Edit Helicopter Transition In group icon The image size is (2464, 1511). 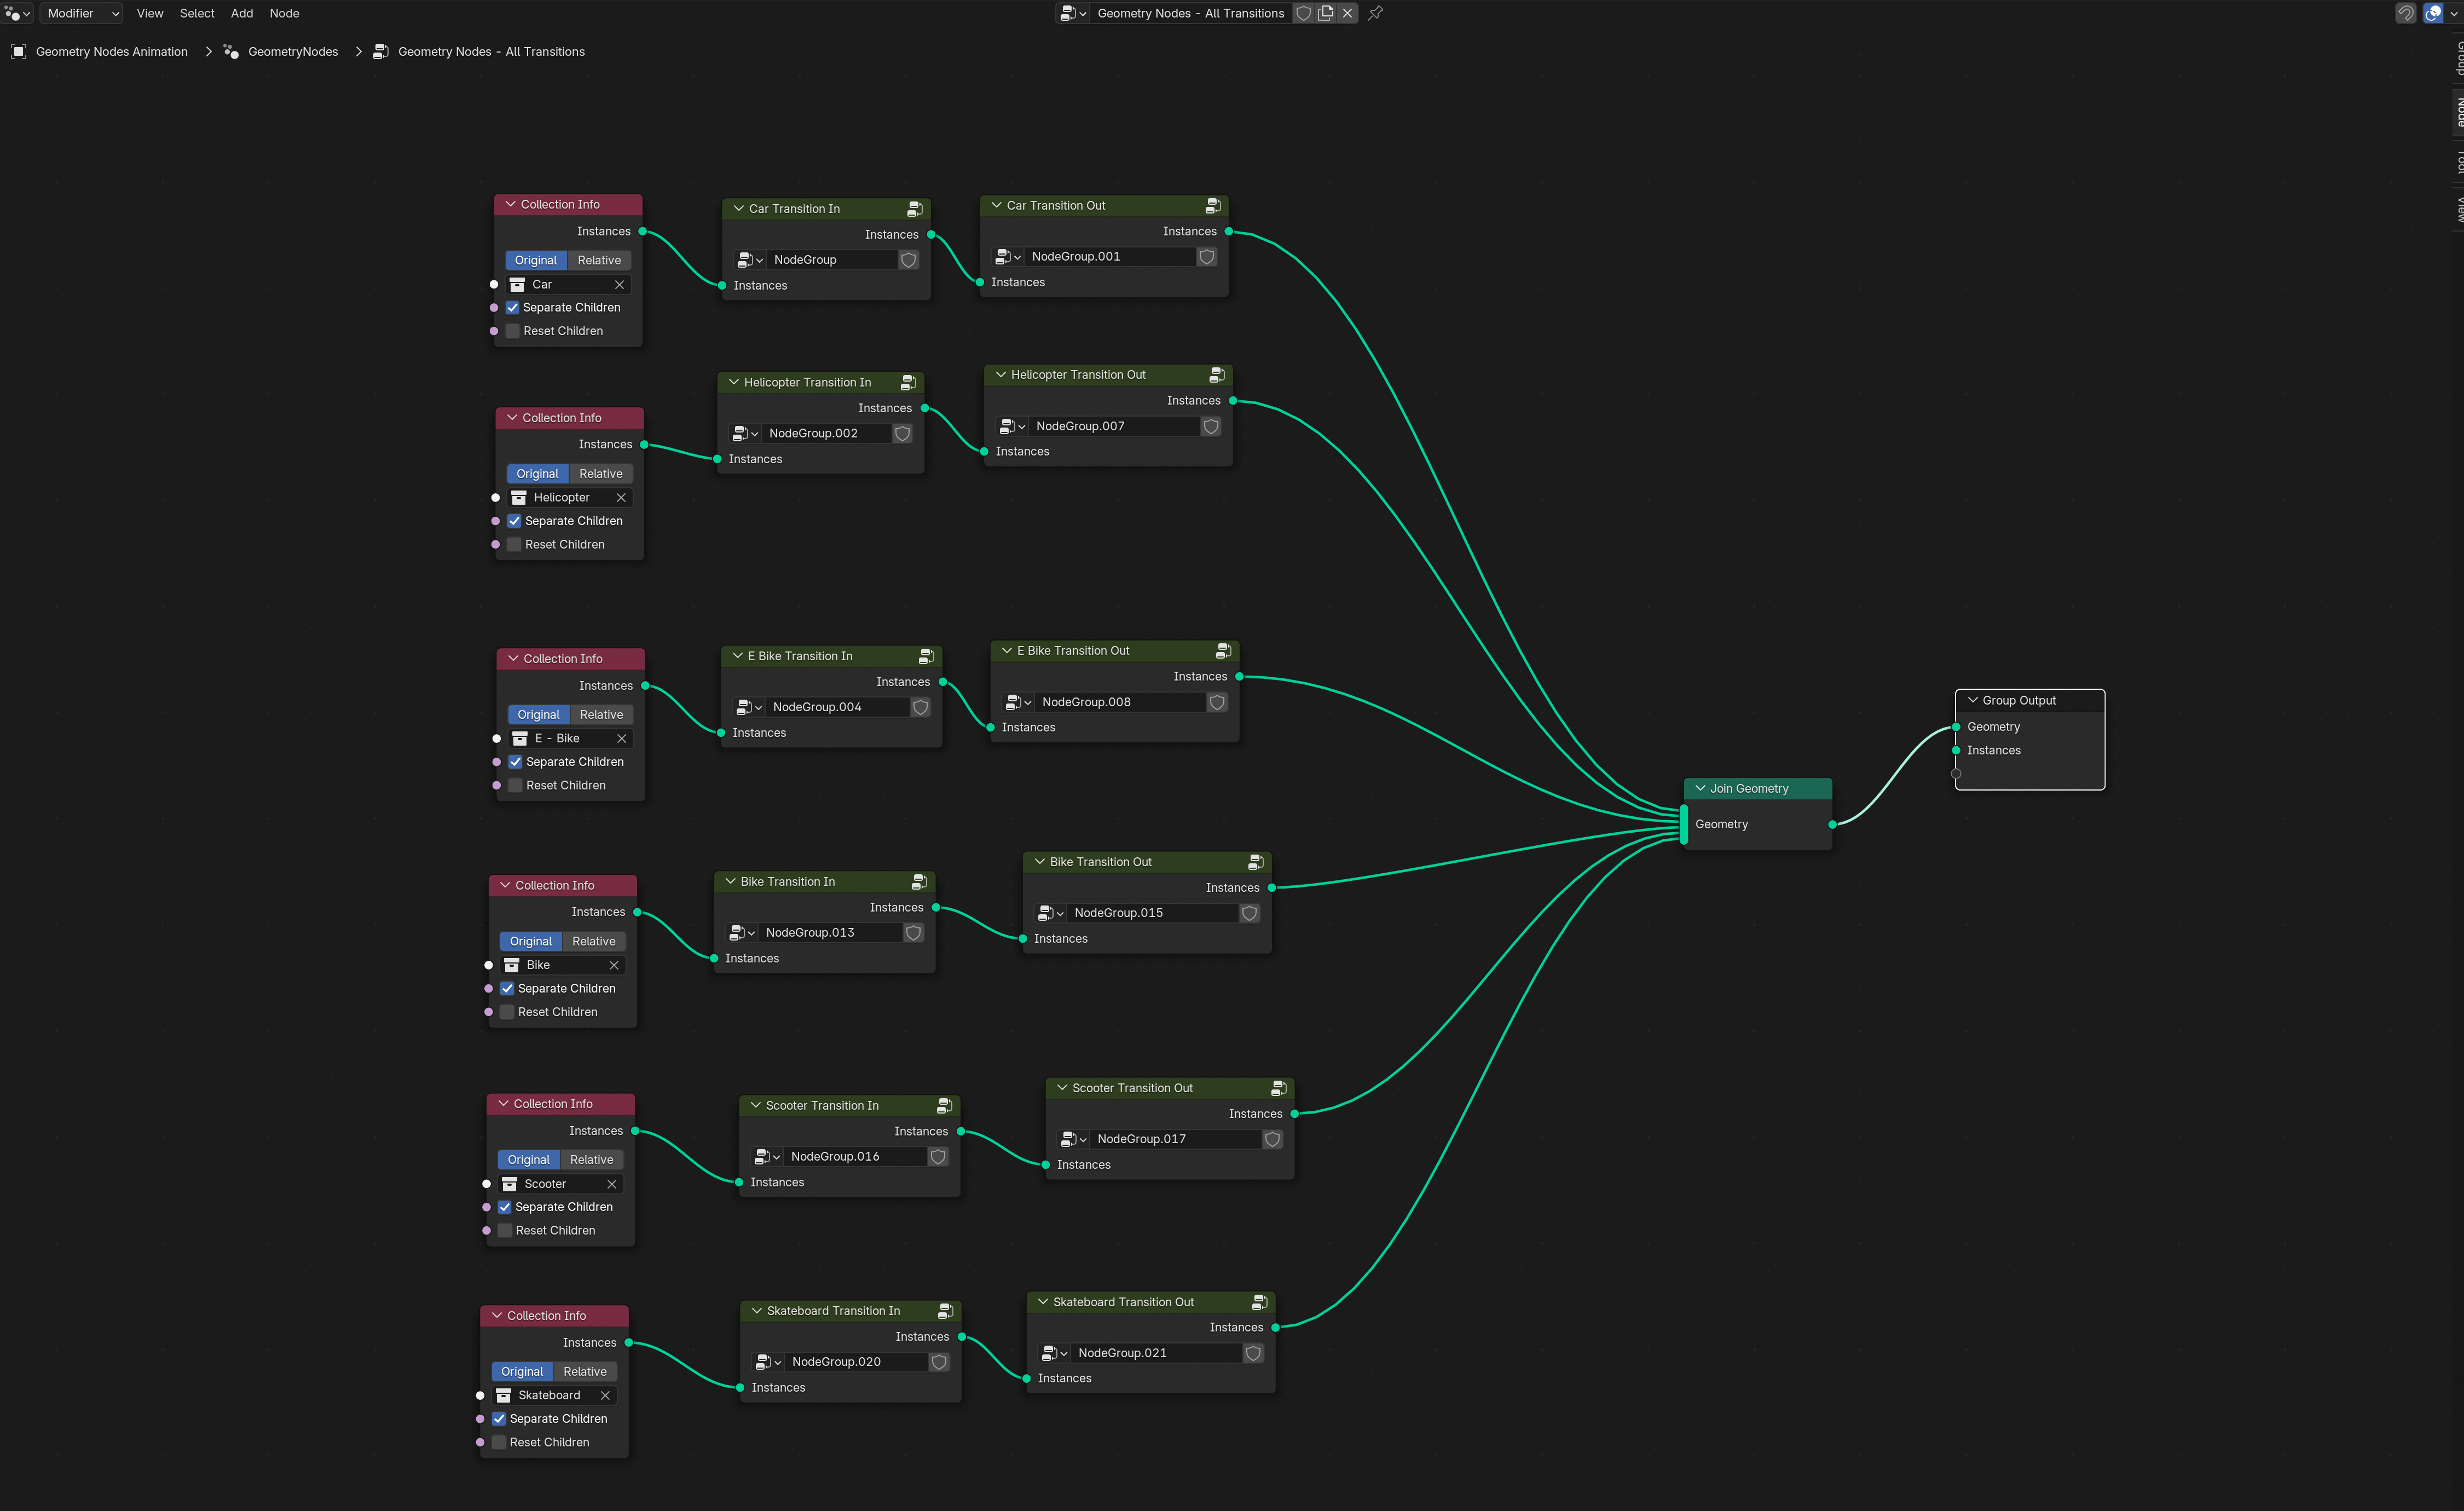click(908, 383)
